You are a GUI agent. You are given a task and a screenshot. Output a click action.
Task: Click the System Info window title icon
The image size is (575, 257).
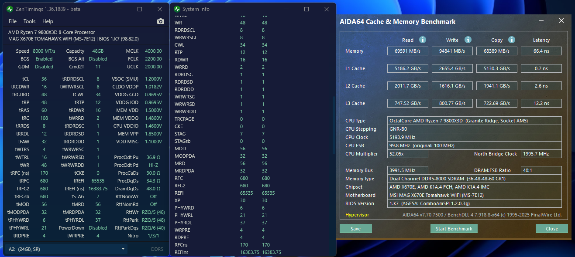[177, 9]
